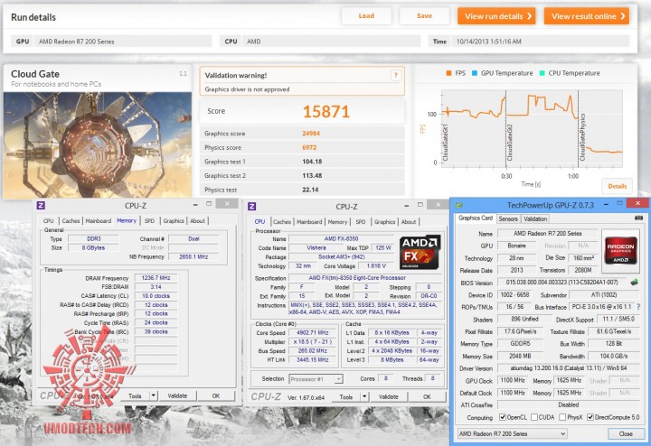651x446 pixels.
Task: Click the overall score 15871
Action: [325, 112]
